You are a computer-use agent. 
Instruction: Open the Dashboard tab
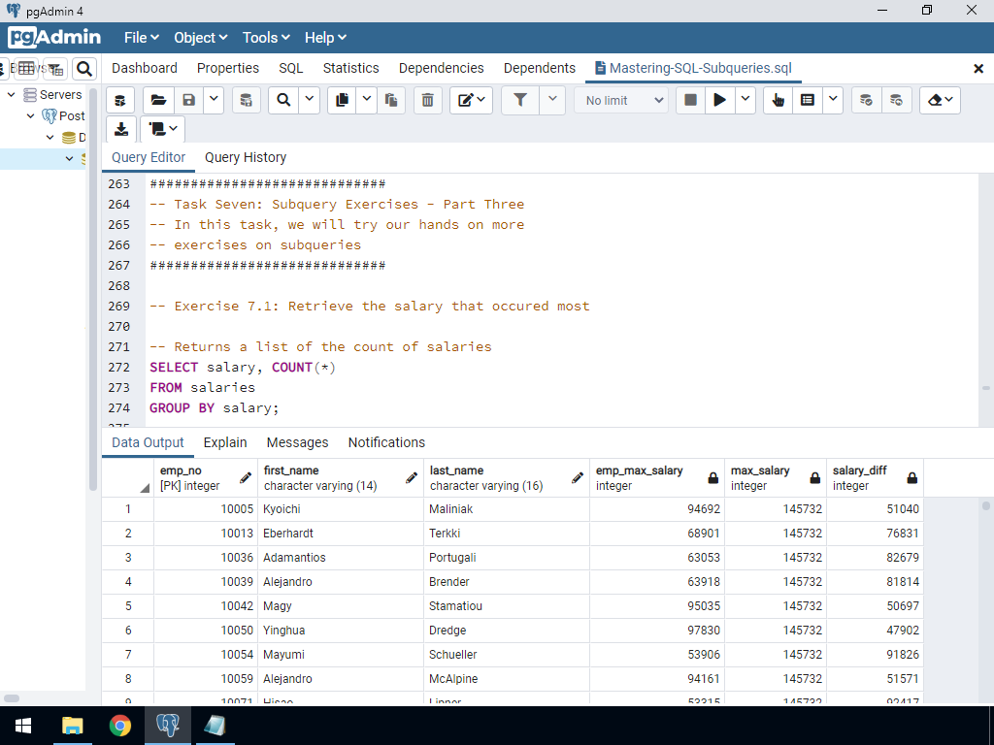145,68
